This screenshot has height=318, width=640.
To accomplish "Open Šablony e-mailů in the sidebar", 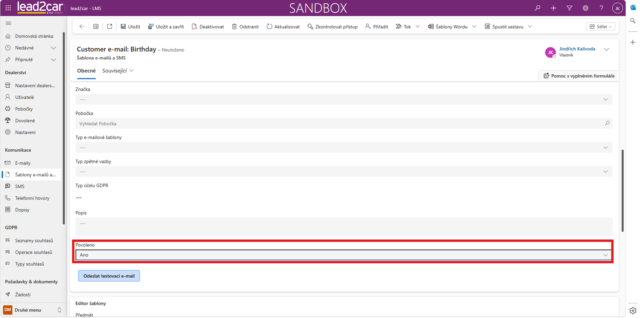I will pyautogui.click(x=32, y=175).
